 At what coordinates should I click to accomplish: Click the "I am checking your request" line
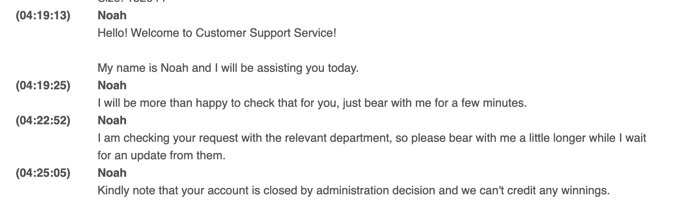coord(372,138)
